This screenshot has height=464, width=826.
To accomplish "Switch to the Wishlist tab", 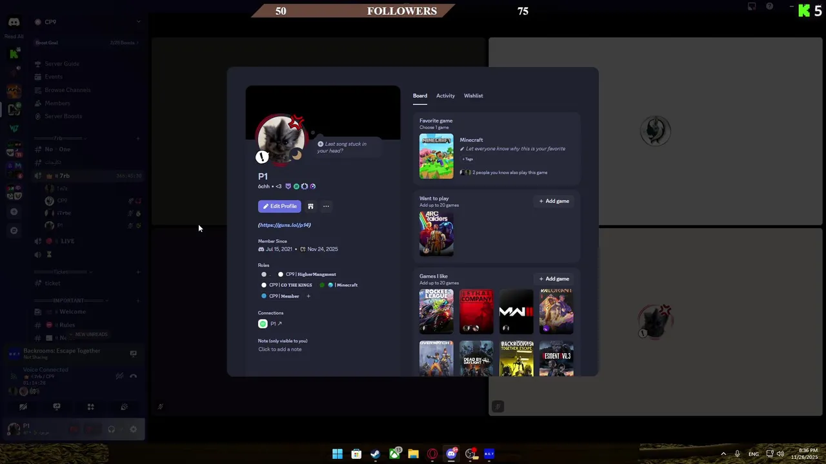I will 473,95.
